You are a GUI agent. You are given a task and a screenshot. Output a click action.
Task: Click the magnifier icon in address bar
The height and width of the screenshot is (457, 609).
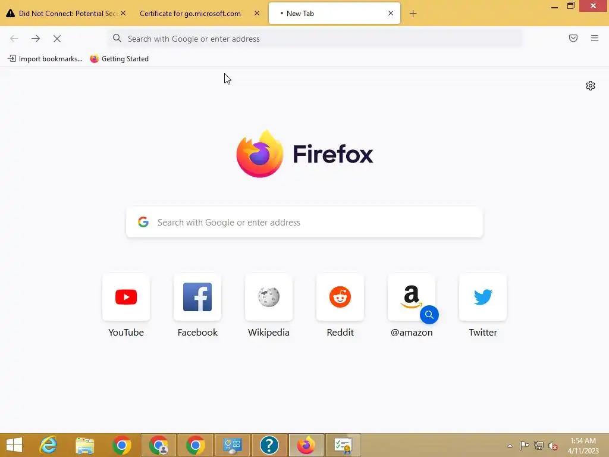[117, 38]
